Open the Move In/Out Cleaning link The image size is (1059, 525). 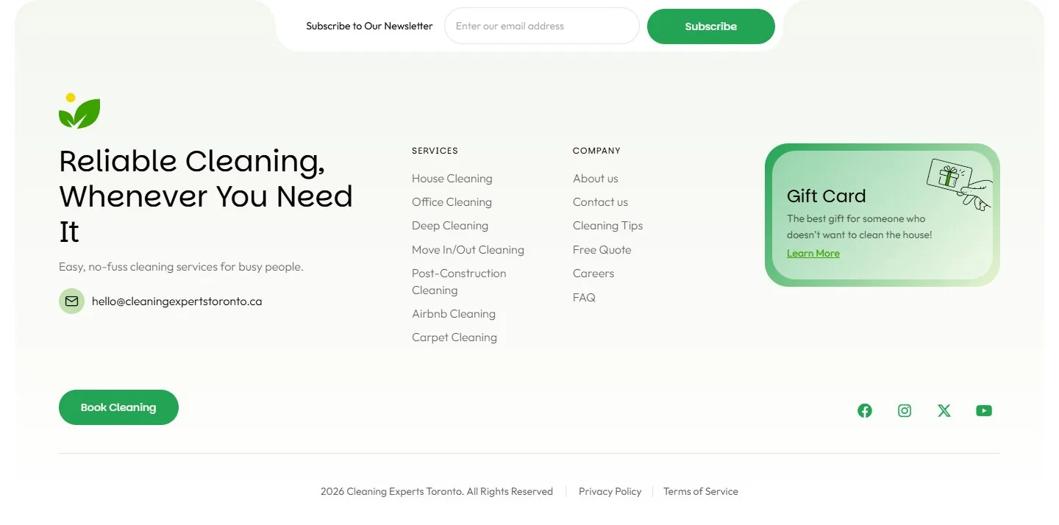point(468,250)
